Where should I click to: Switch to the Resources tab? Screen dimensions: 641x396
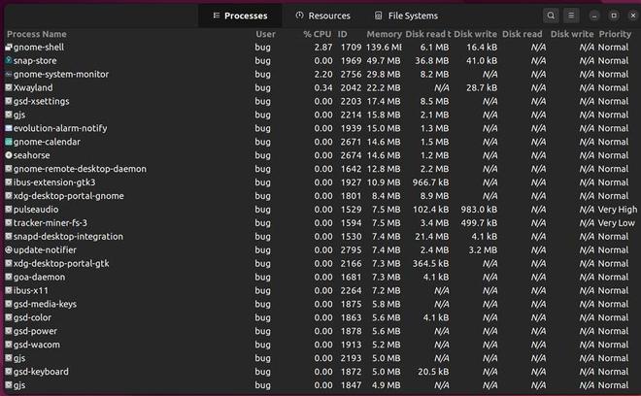click(323, 16)
